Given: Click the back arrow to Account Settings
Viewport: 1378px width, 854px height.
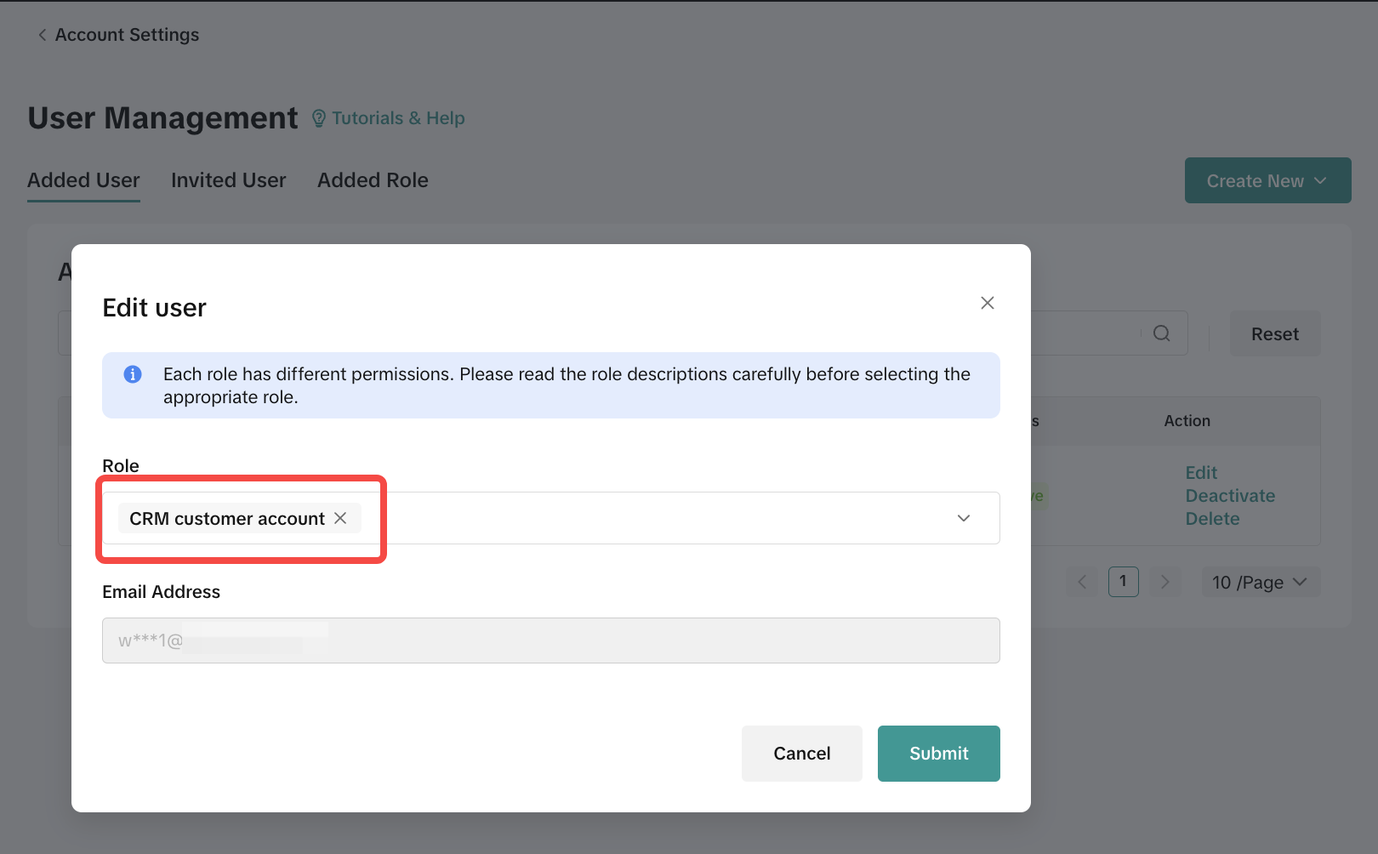Looking at the screenshot, I should coord(42,35).
